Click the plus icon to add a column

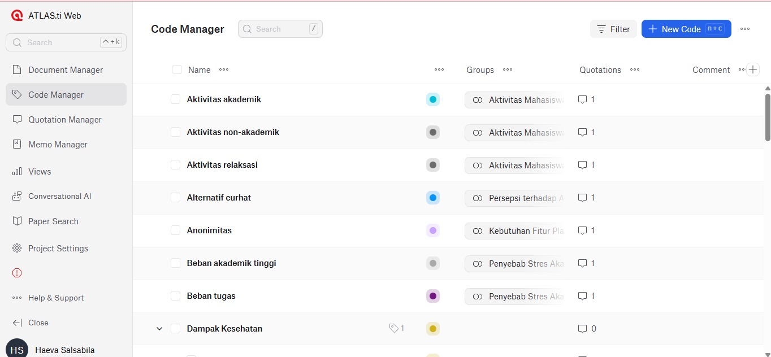coord(753,70)
